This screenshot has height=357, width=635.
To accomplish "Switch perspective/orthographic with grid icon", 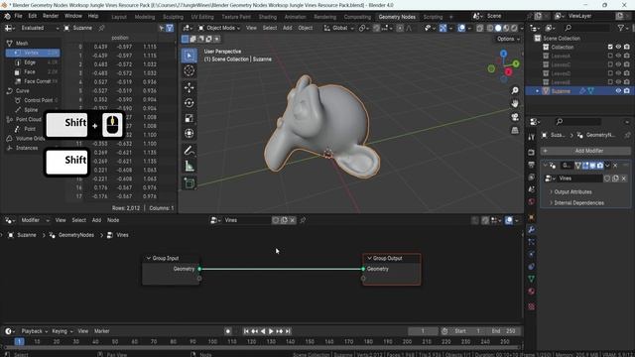I will (515, 130).
